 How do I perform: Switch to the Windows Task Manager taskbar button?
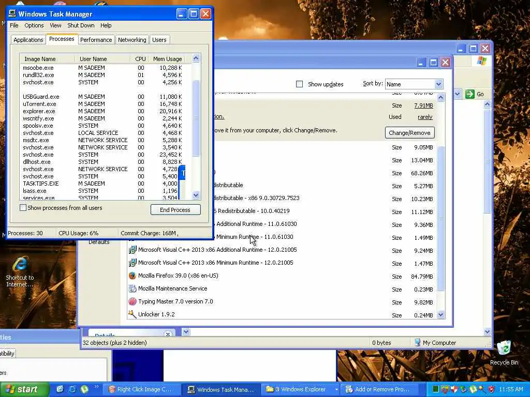221,389
